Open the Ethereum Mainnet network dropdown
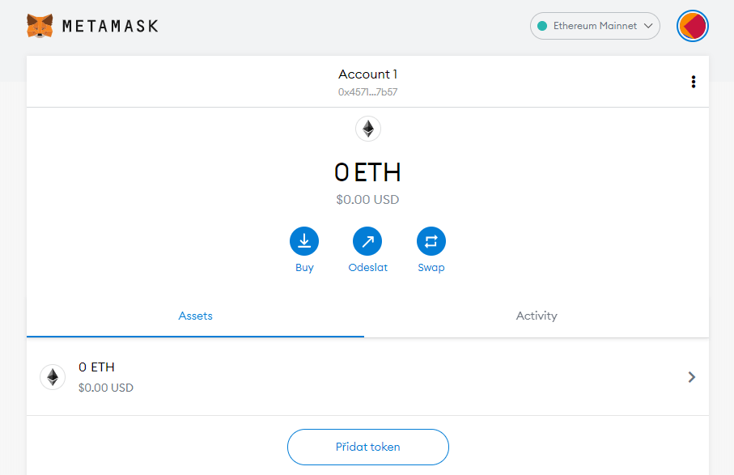734x475 pixels. click(595, 26)
